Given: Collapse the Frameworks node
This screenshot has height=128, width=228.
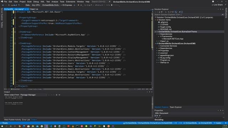Looking at the screenshot, I should pos(159,36).
